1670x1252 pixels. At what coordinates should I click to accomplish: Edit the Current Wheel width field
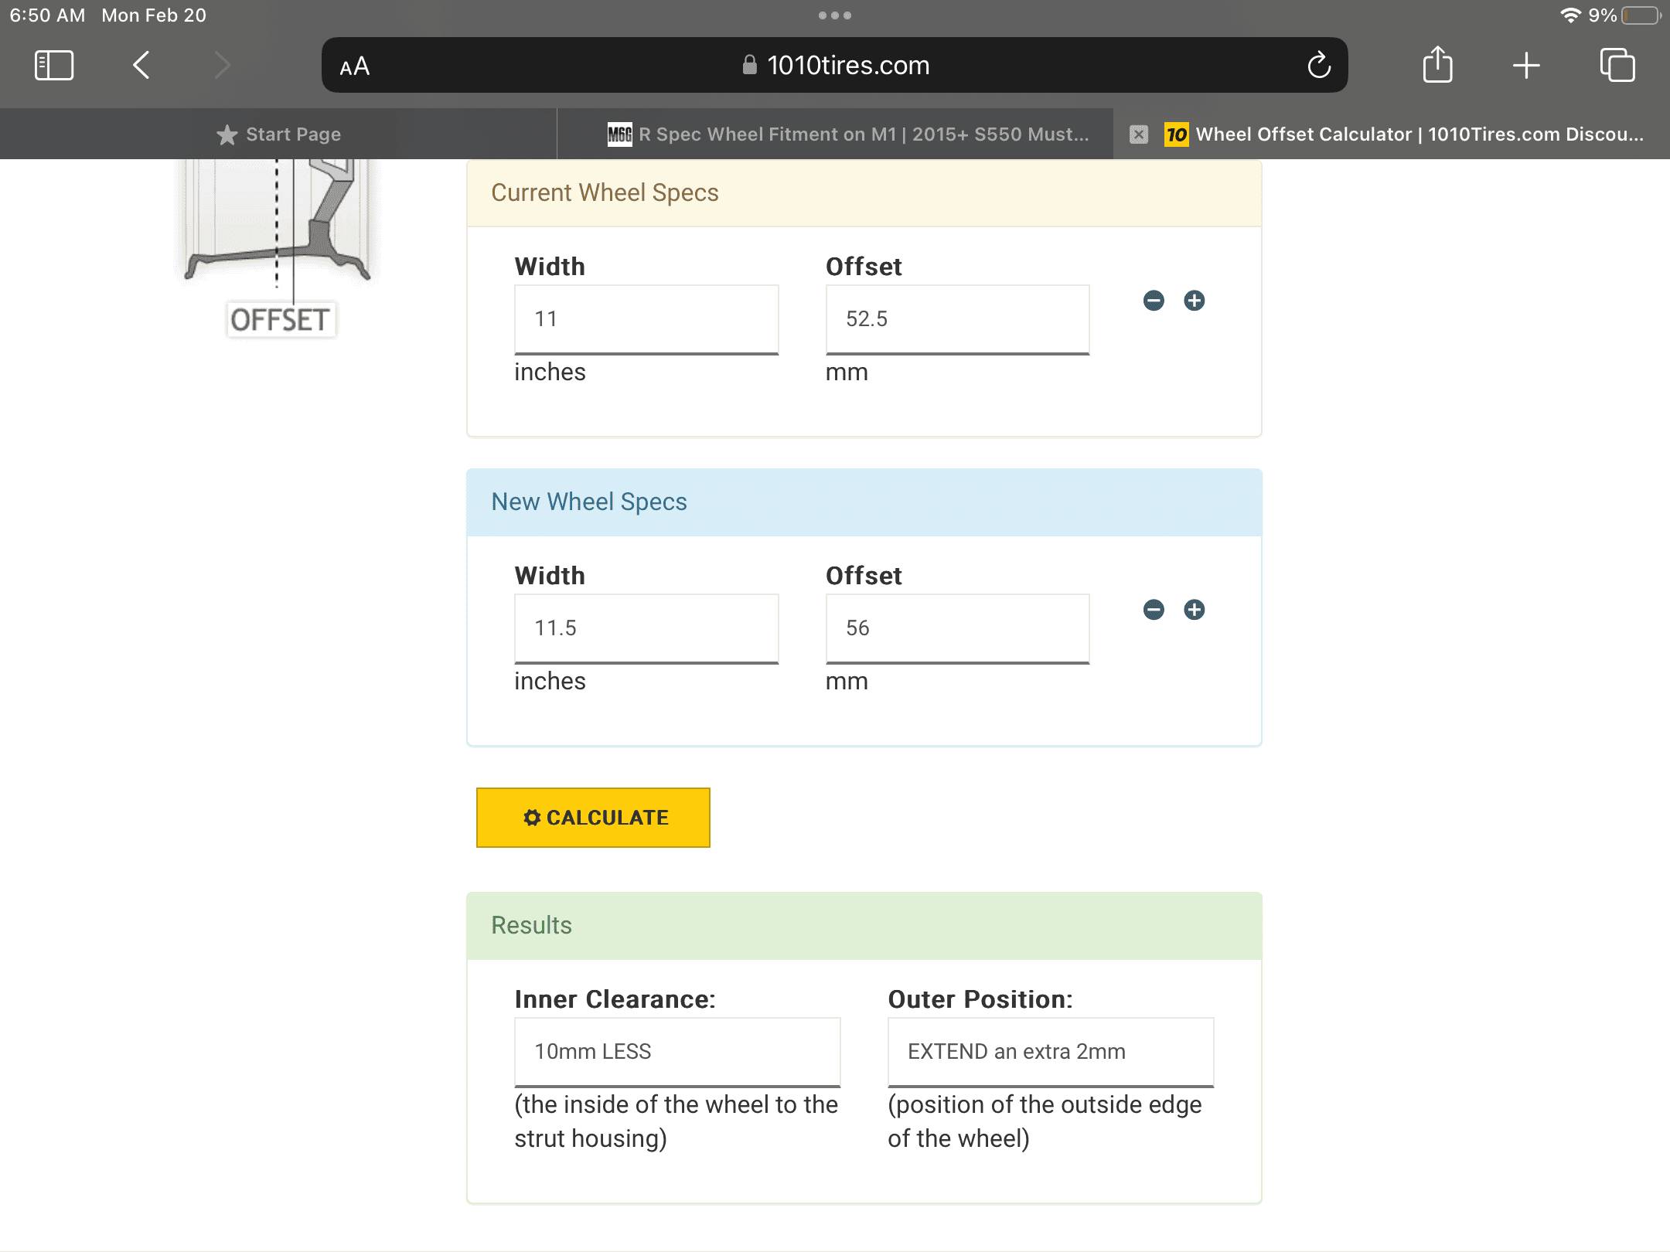[x=646, y=319]
